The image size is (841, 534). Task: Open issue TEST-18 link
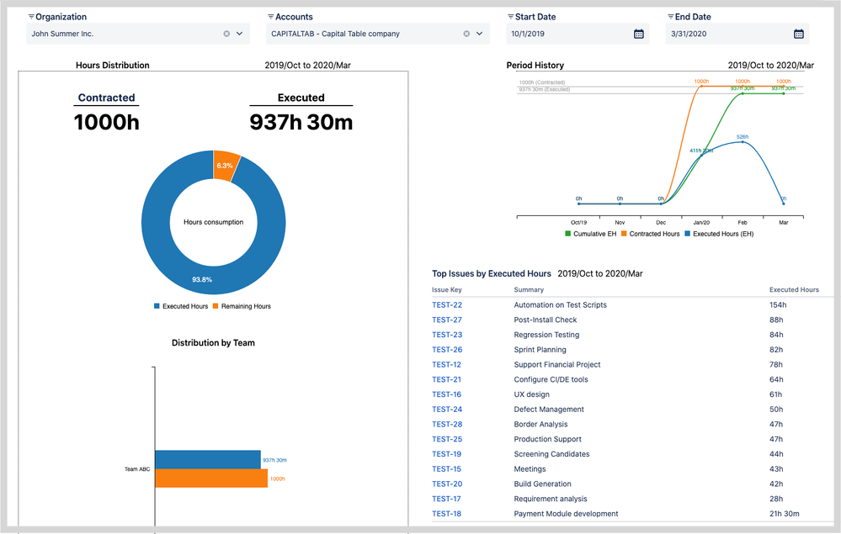click(x=446, y=515)
